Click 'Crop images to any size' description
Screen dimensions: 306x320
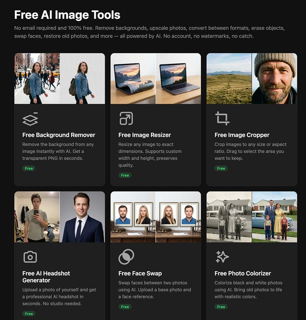[250, 151]
